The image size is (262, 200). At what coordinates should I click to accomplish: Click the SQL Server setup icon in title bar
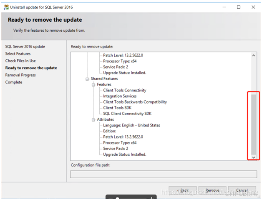click(x=6, y=7)
